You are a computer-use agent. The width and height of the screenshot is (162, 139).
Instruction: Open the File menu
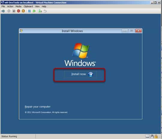pos(3,6)
